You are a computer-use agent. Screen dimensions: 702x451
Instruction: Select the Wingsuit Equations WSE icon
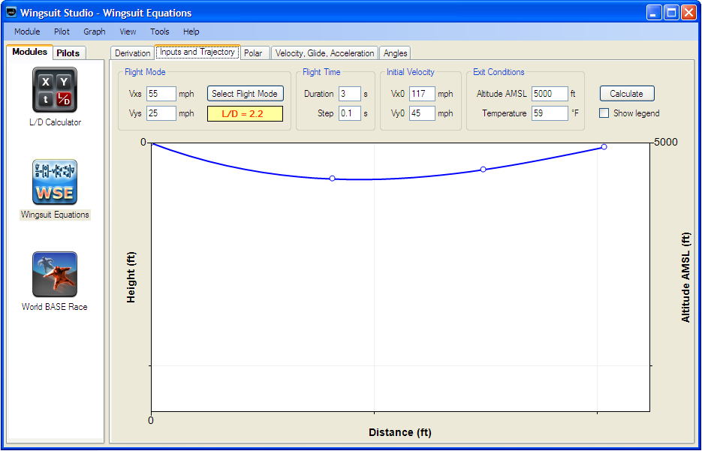[55, 182]
